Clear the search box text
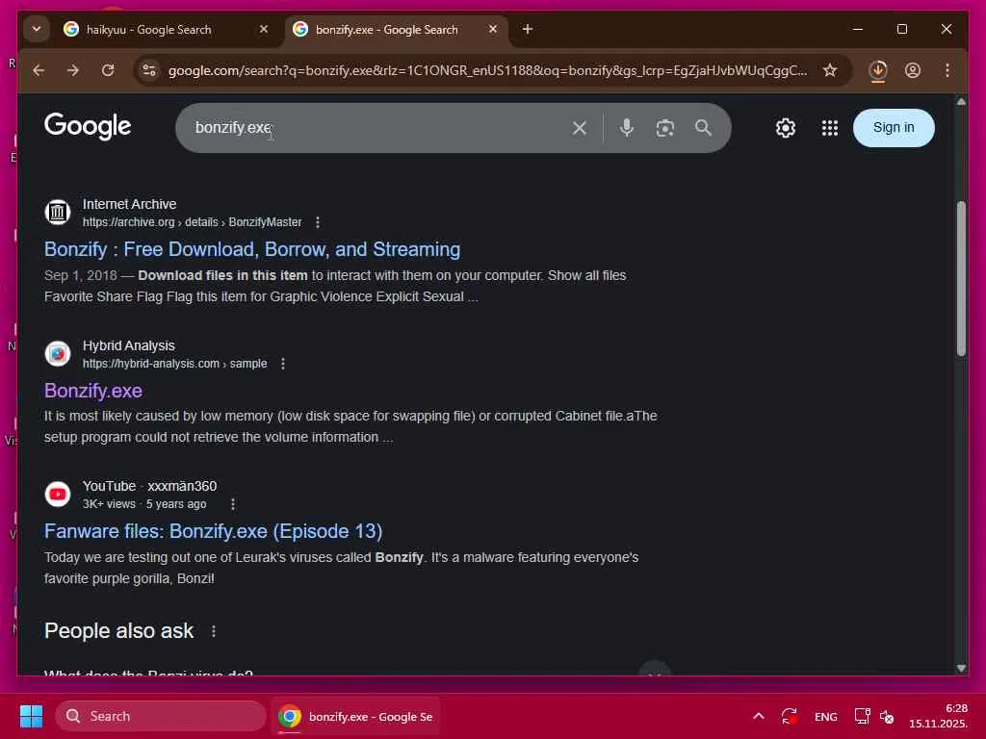 pyautogui.click(x=579, y=128)
